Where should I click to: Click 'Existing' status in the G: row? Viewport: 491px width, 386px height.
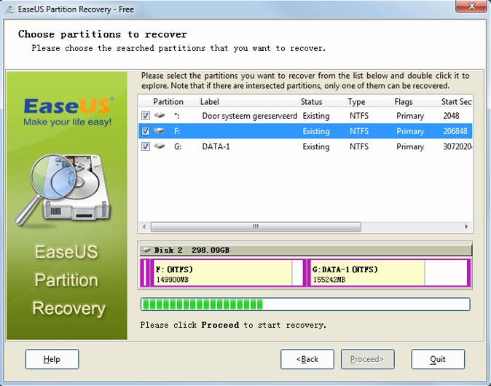[x=316, y=147]
